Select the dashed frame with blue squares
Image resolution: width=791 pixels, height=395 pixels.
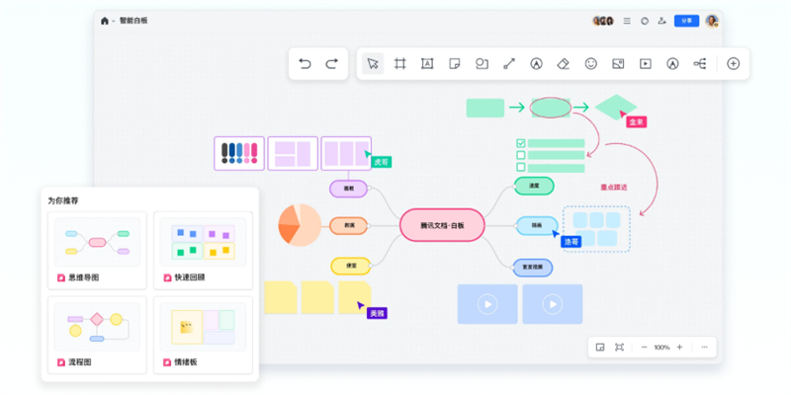point(597,229)
